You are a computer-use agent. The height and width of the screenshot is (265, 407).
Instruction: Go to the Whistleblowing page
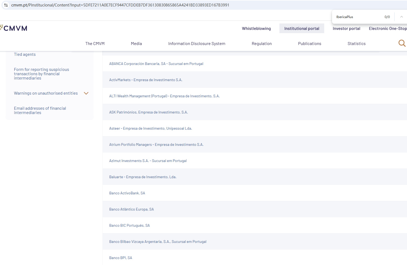(256, 29)
